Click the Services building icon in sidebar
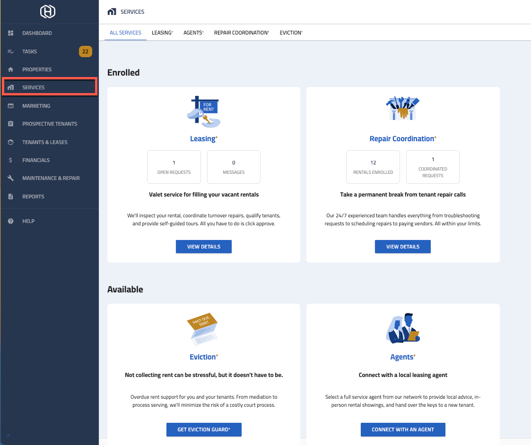The height and width of the screenshot is (445, 531). point(10,87)
